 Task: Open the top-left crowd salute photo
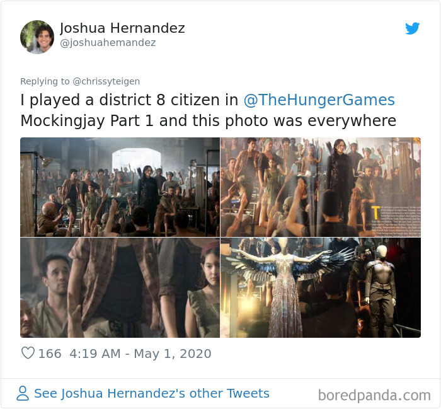coord(120,187)
